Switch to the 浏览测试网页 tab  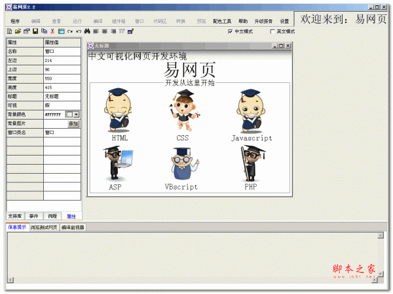(x=43, y=227)
